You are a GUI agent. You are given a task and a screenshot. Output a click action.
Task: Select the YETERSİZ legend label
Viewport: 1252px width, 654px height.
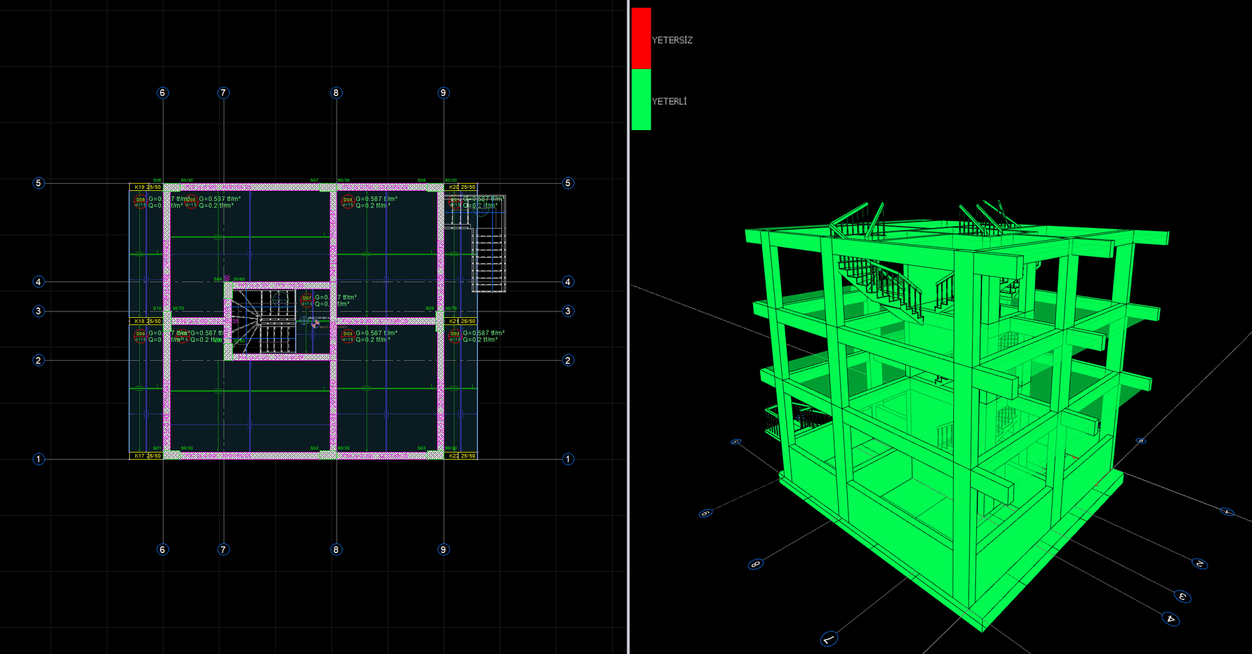(672, 40)
